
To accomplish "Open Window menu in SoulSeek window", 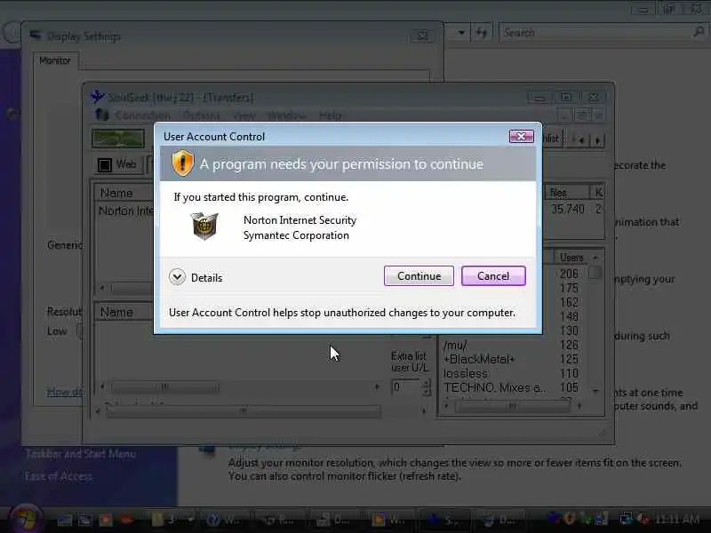I will (286, 115).
